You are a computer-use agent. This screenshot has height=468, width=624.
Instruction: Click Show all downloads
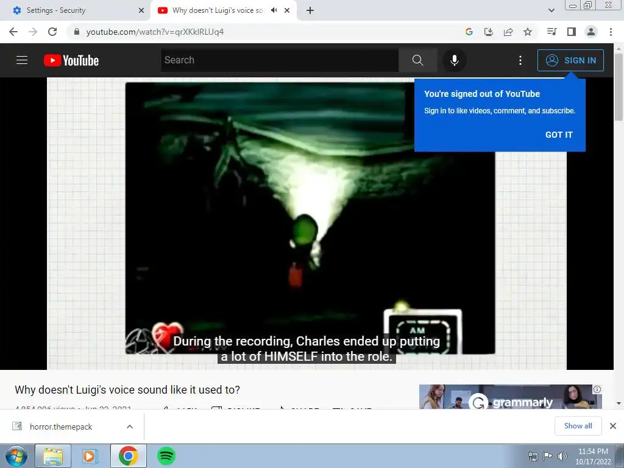(x=578, y=426)
